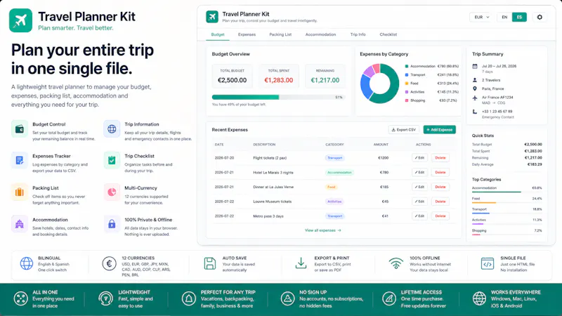Switch language to ES
Screen dimensions: 562x316
pos(519,17)
